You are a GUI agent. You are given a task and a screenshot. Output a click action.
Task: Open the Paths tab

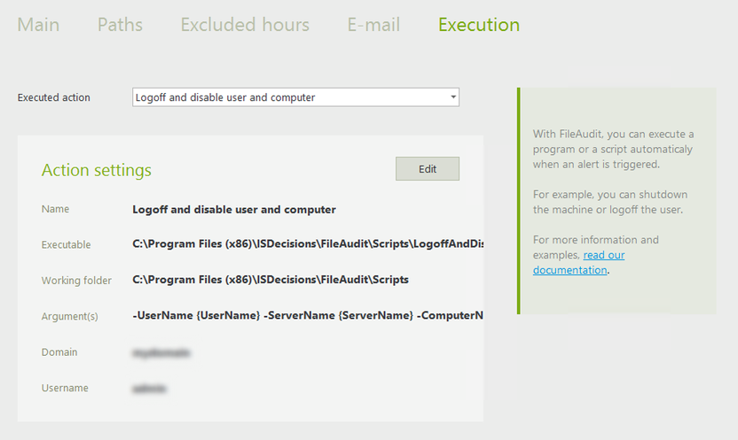point(120,25)
